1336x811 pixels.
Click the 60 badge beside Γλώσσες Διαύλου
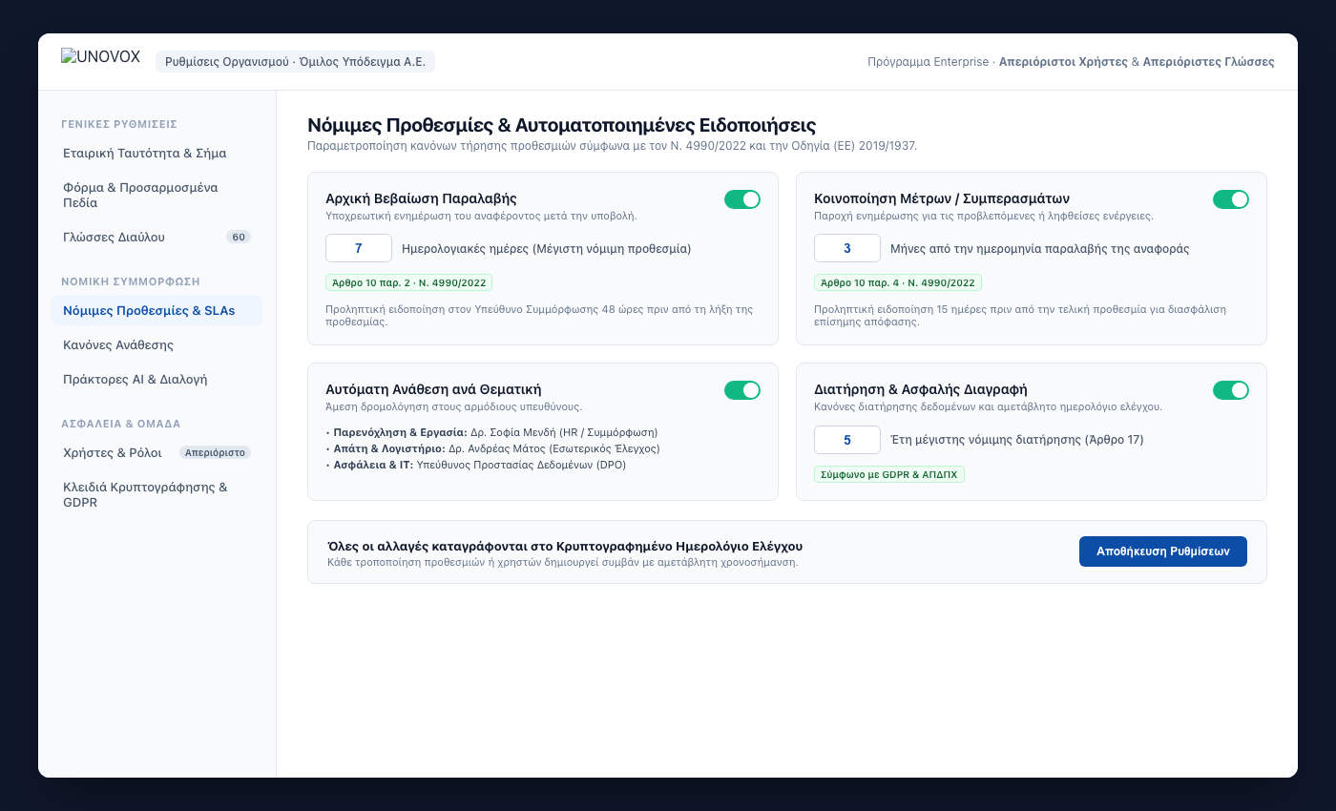click(239, 237)
